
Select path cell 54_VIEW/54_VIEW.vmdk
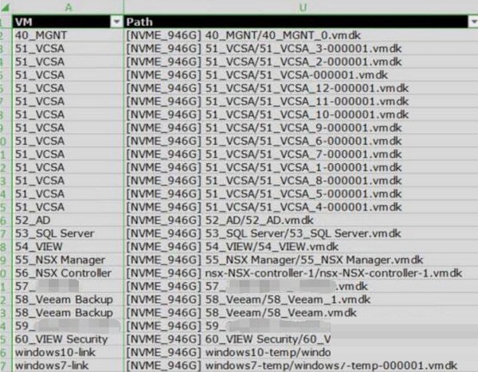pos(301,247)
